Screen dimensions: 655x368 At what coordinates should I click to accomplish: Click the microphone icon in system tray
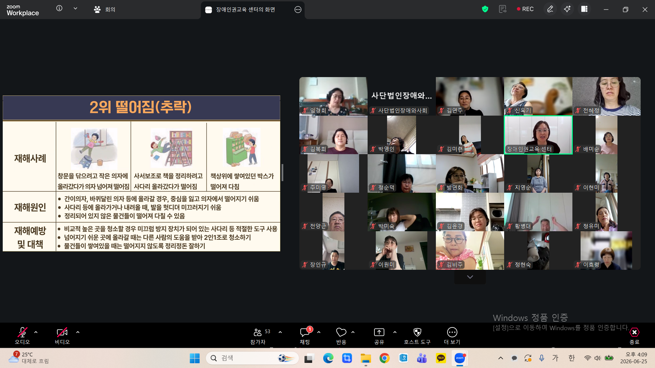[x=542, y=358]
